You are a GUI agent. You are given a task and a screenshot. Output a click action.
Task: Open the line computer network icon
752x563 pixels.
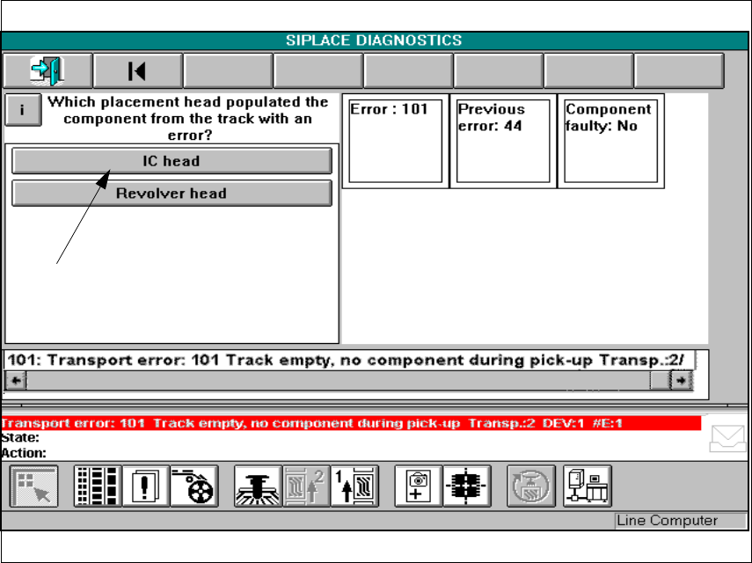pos(588,486)
